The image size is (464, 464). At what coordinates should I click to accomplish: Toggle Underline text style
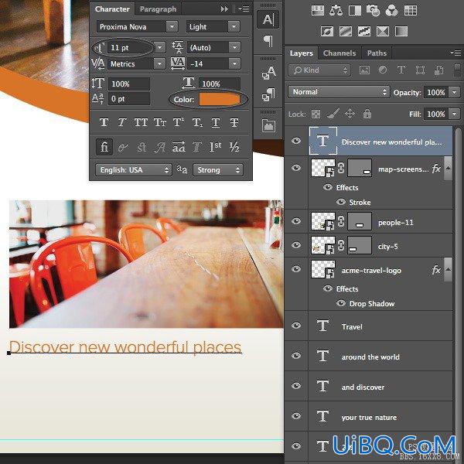coord(216,122)
